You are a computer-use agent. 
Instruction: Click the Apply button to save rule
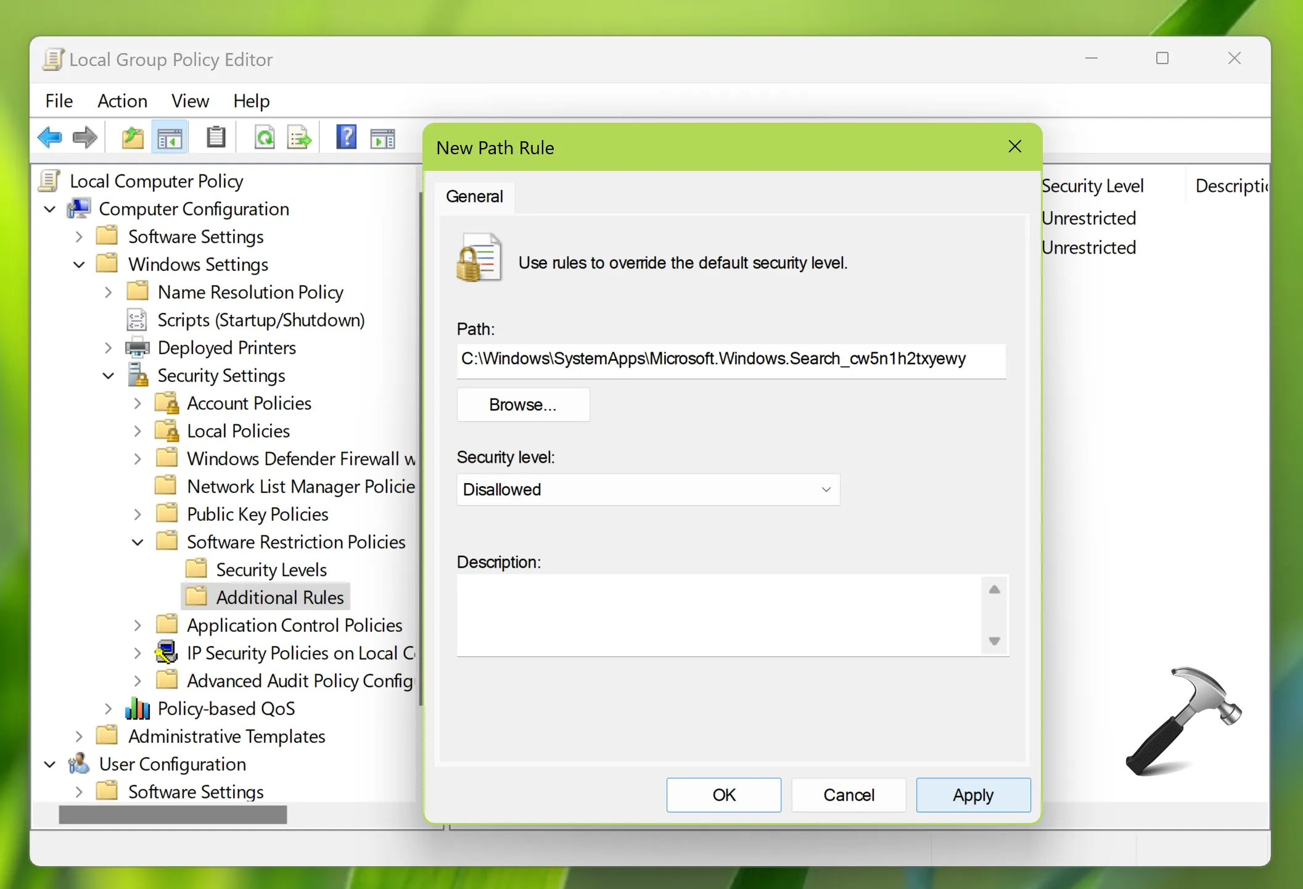pos(972,794)
